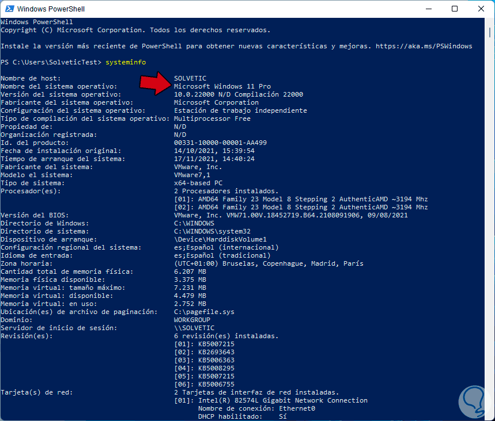
Task: Click es;Español (tradicional) value
Action: click(222, 255)
